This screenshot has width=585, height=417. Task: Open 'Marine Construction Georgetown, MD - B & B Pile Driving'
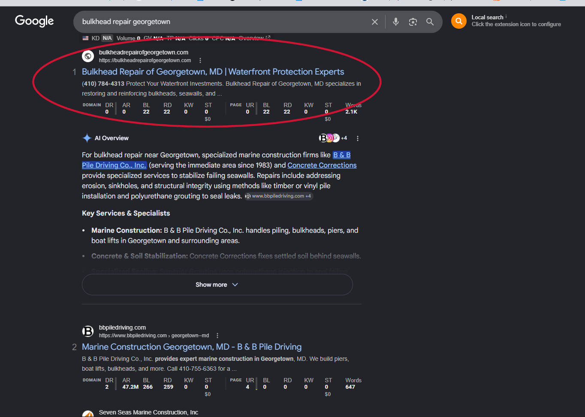point(192,347)
